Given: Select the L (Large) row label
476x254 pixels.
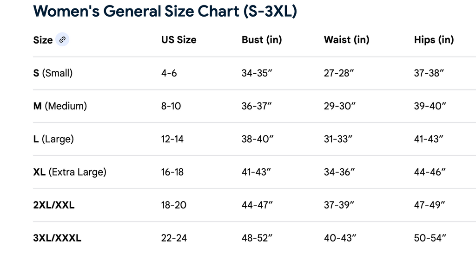Looking at the screenshot, I should (53, 139).
